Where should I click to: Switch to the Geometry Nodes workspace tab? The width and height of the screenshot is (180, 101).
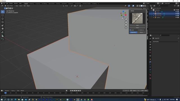[x=86, y=4]
